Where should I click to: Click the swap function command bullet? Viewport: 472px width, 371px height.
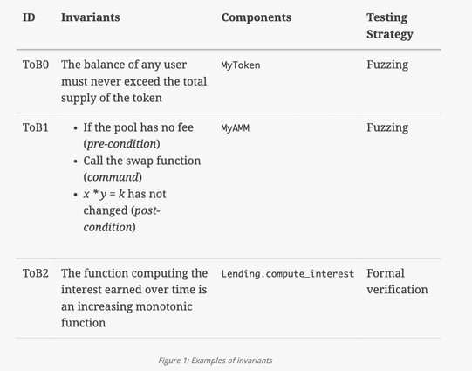pos(142,169)
